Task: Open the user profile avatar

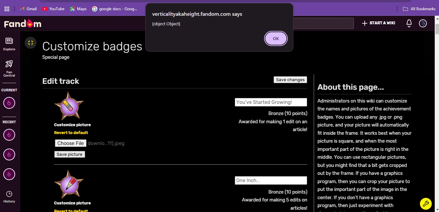Action: tap(423, 23)
